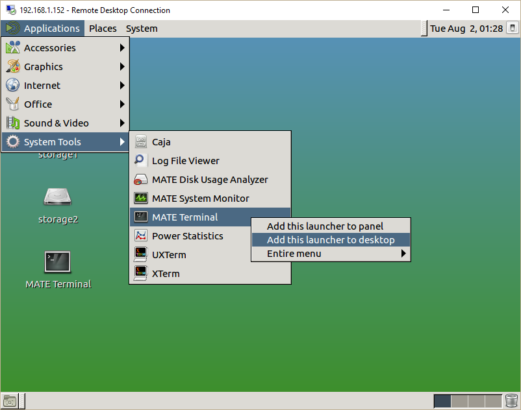Select Add this launcher to panel
The height and width of the screenshot is (410, 521).
pyautogui.click(x=331, y=226)
